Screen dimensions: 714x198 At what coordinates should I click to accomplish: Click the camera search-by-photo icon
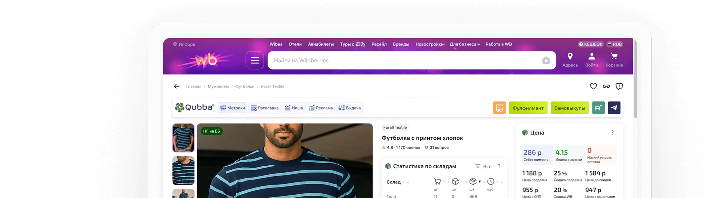(546, 60)
